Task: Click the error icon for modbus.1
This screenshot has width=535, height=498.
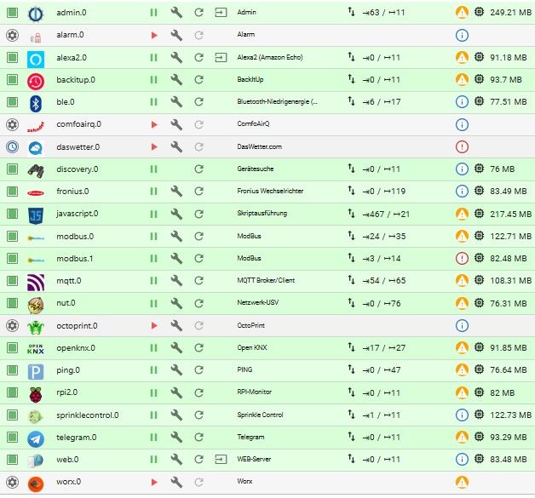Action: tap(462, 259)
